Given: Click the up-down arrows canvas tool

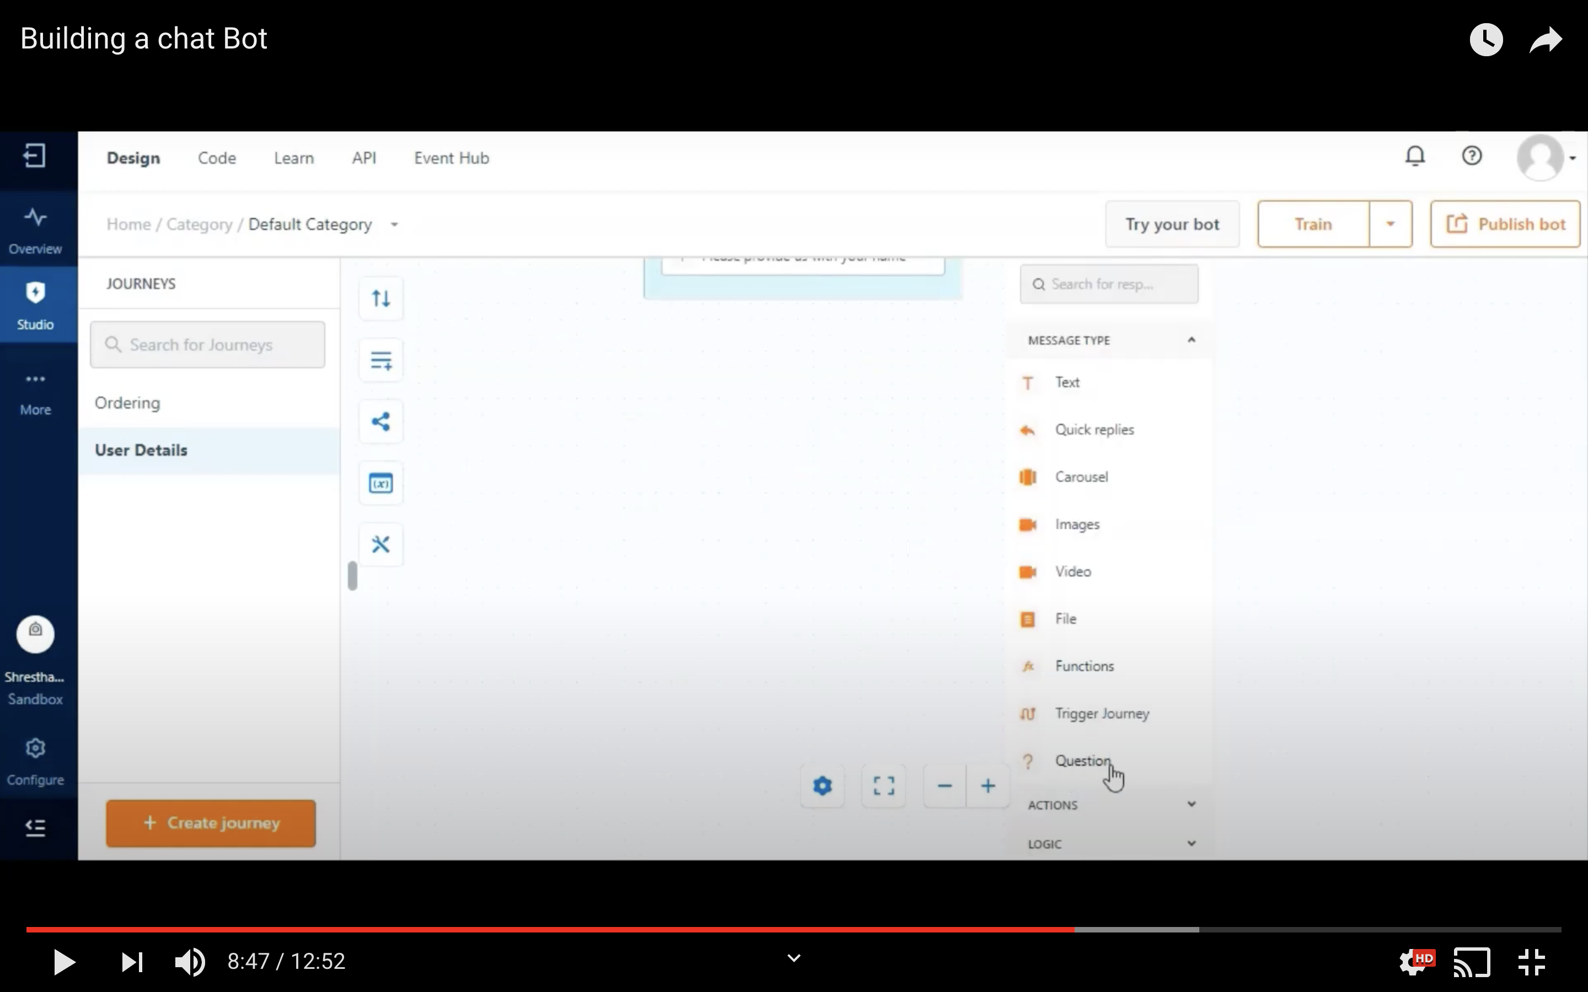Looking at the screenshot, I should click(380, 299).
